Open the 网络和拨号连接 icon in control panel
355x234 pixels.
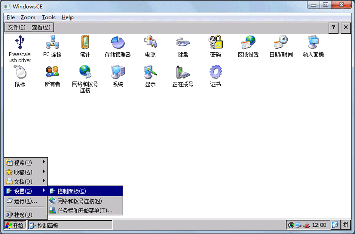[85, 79]
